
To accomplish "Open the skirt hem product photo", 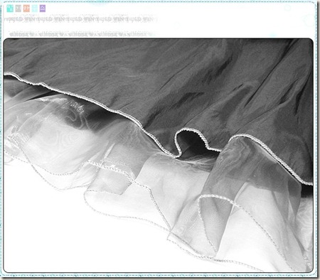I will coord(159,155).
